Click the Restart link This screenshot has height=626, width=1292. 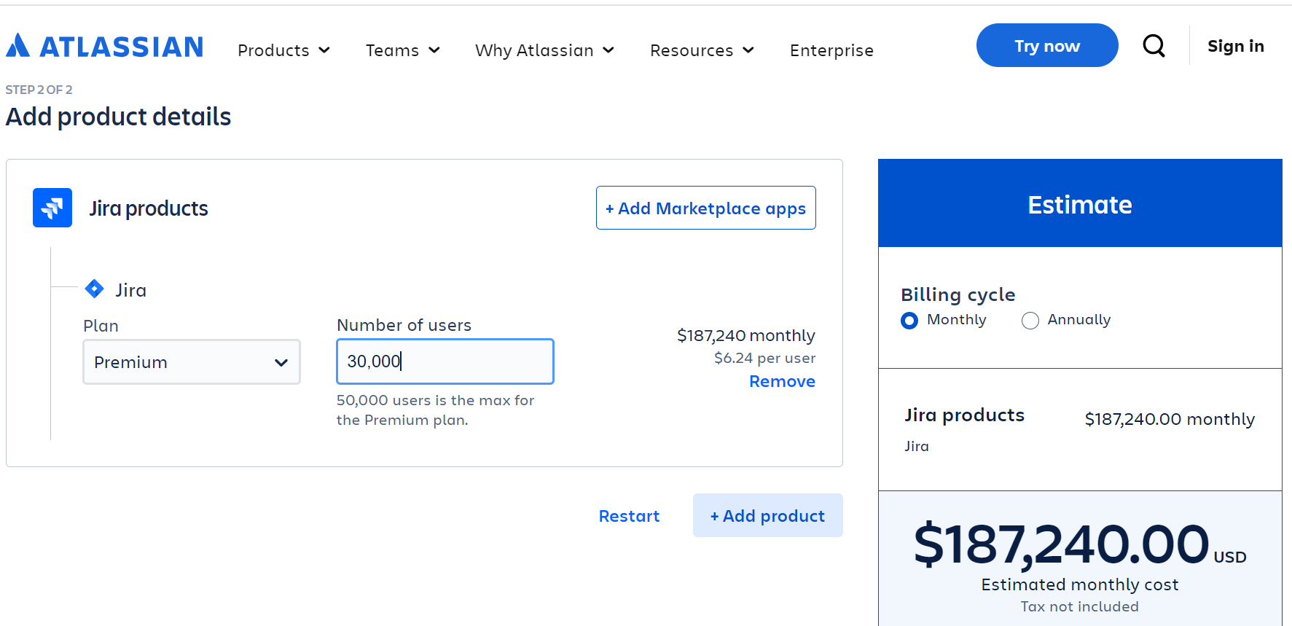(629, 516)
